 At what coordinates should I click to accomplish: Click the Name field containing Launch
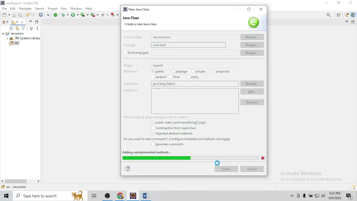pyautogui.click(x=195, y=65)
